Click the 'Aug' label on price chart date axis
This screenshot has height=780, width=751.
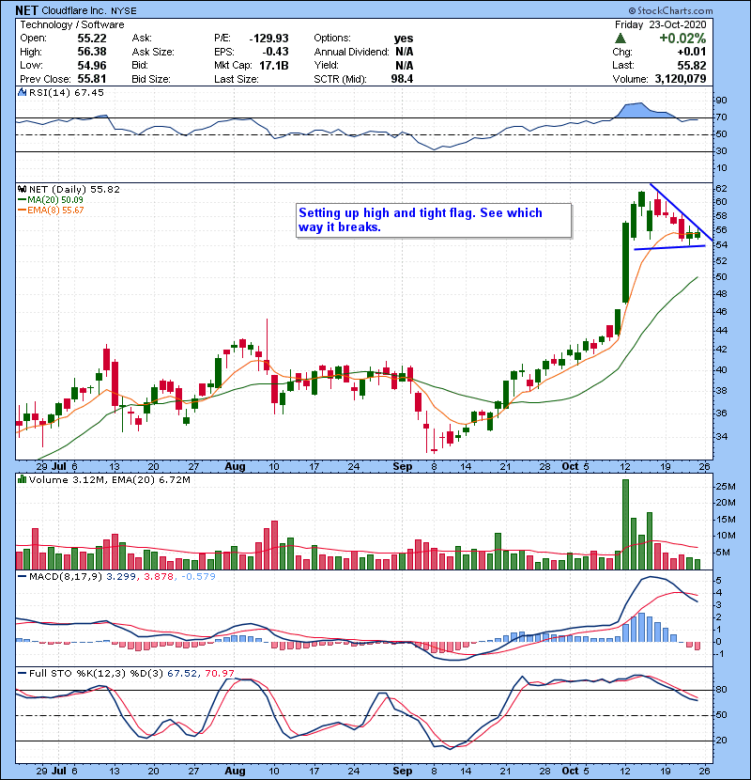tap(235, 466)
